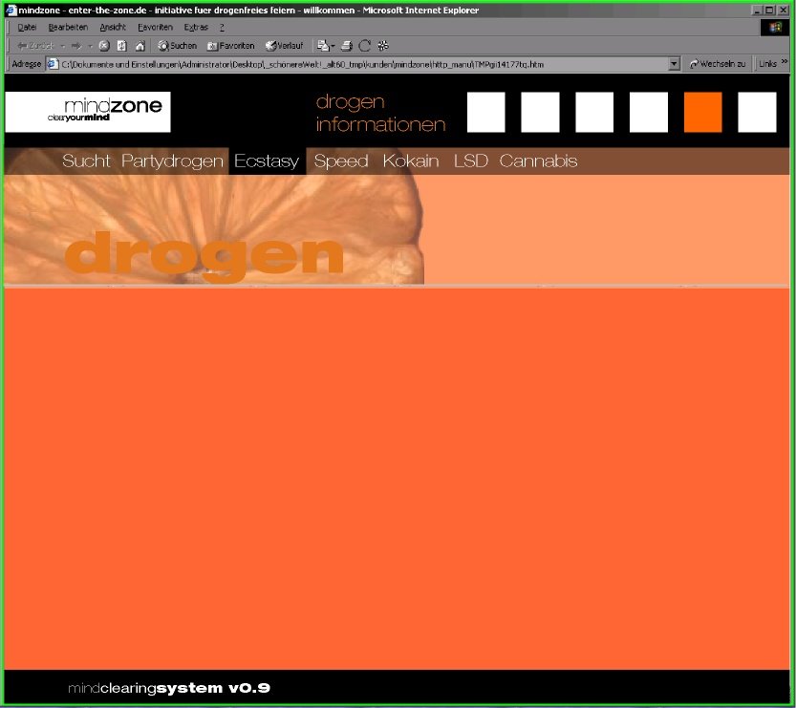Screen dimensions: 796x708
Task: Open the Datei menu
Action: pyautogui.click(x=27, y=28)
